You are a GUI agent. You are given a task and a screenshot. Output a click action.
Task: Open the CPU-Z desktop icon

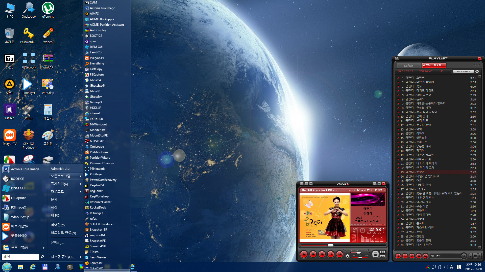[9, 112]
